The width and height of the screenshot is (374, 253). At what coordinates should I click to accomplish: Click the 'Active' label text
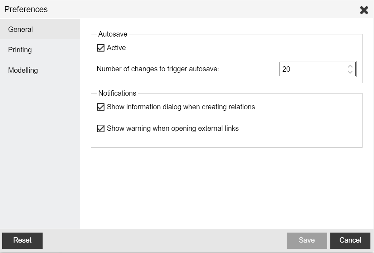pos(116,48)
